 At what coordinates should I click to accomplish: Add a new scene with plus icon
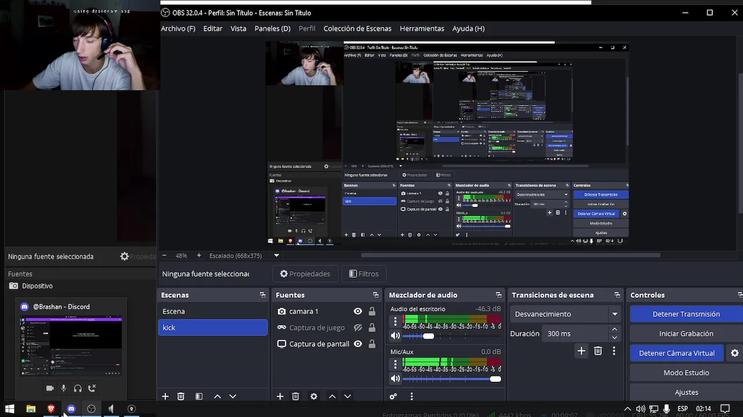tap(165, 396)
